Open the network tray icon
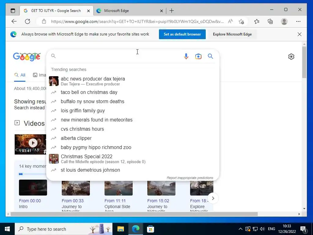 (x=255, y=229)
